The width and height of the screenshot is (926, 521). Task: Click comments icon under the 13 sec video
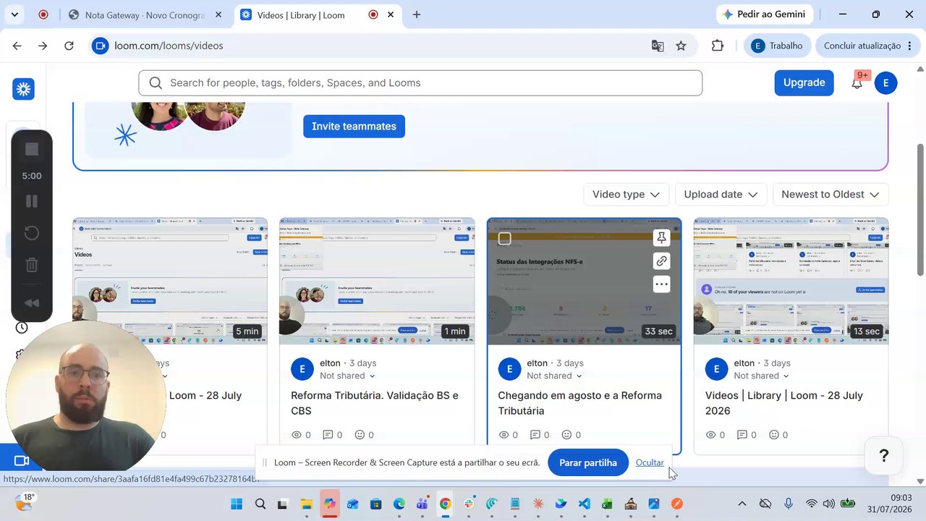[x=742, y=435]
